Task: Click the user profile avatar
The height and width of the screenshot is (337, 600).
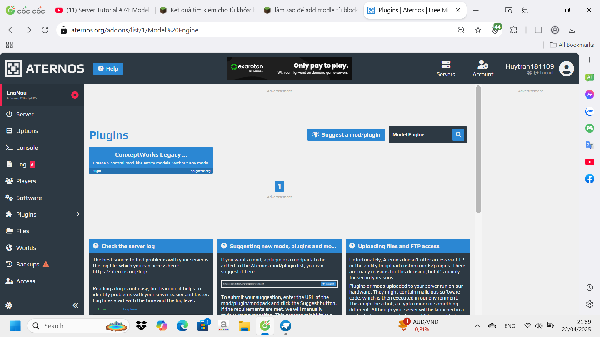Action: coord(566,69)
